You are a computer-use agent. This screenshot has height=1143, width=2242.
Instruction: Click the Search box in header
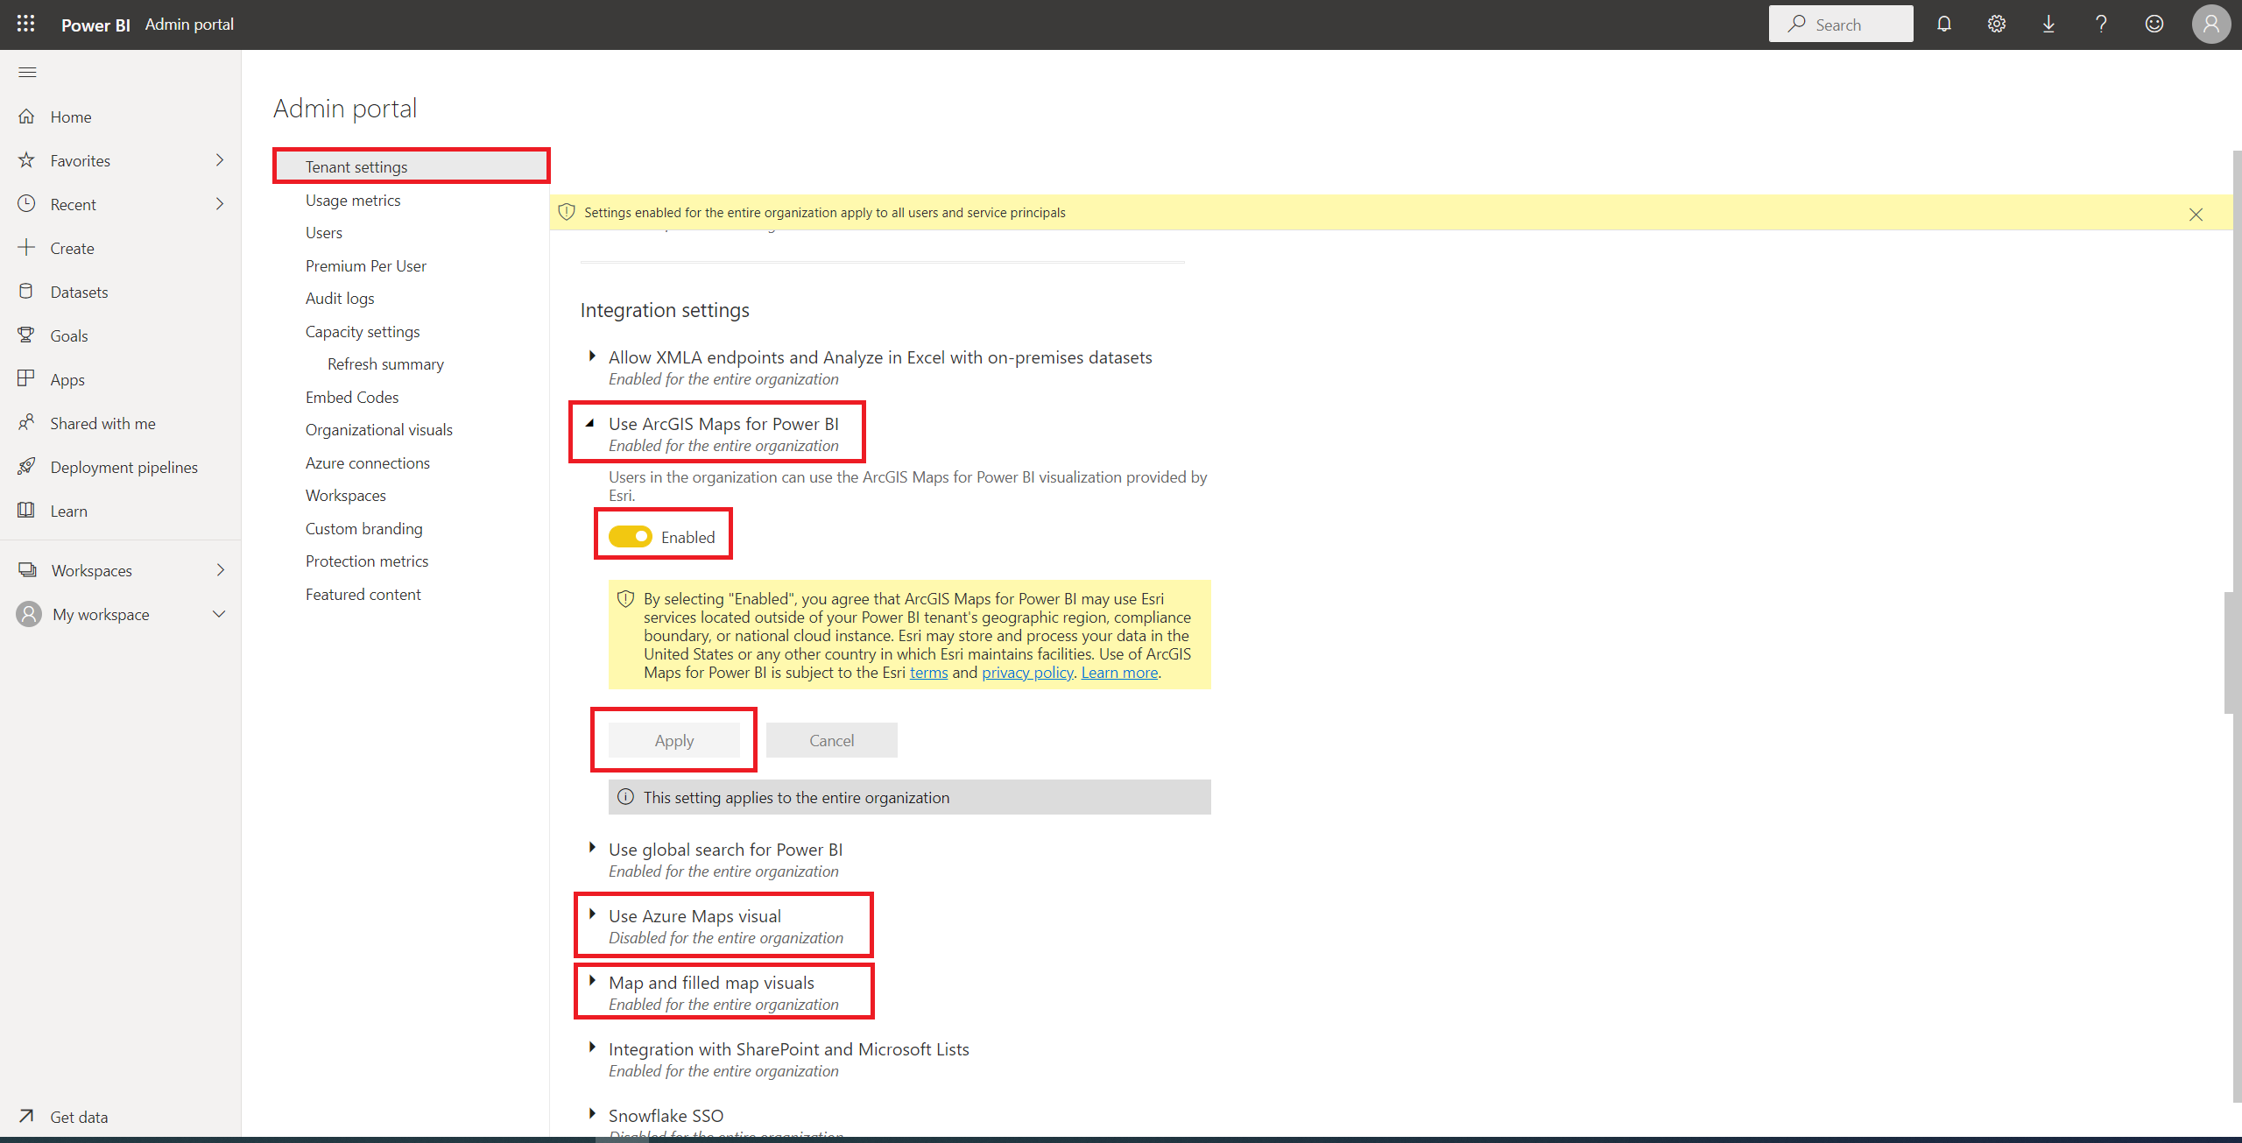[1840, 25]
